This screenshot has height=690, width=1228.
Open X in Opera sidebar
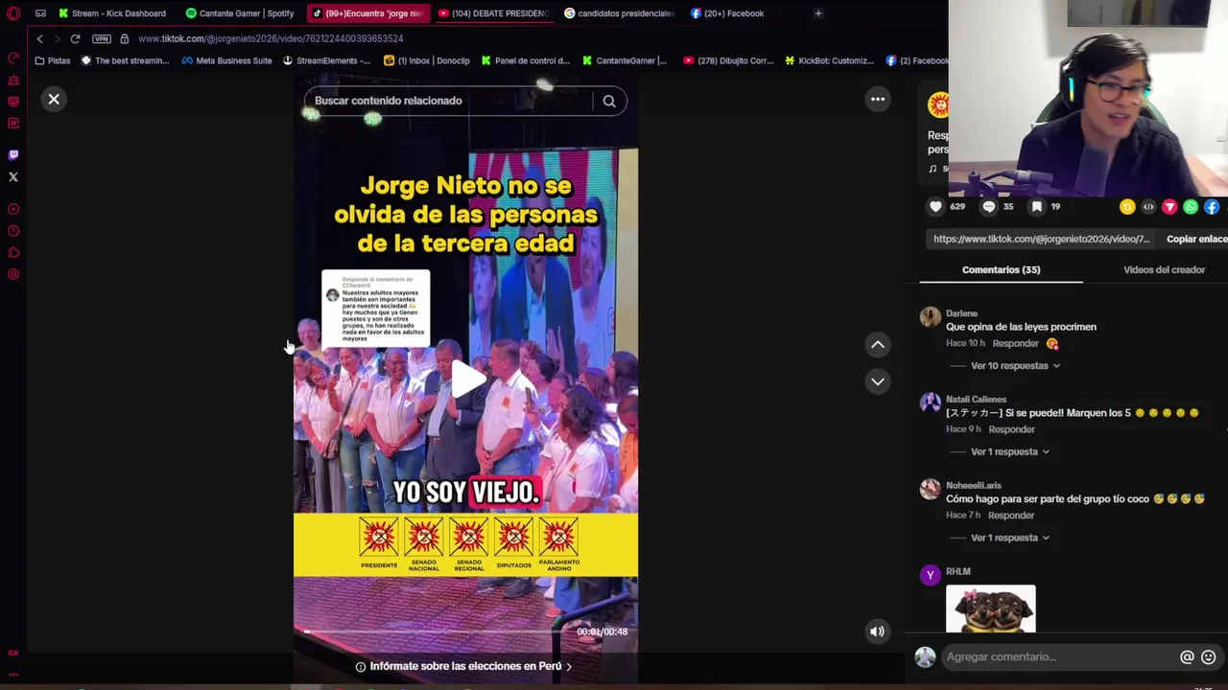[x=13, y=176]
